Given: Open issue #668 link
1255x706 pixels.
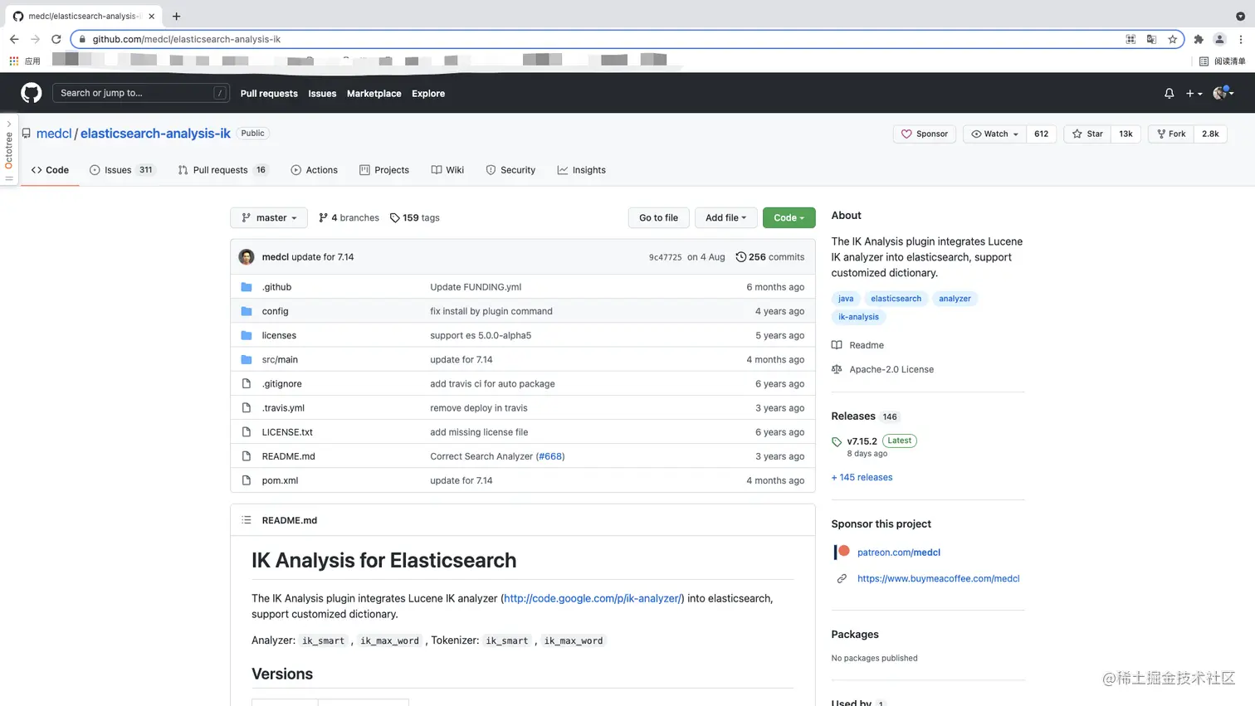Looking at the screenshot, I should coord(549,456).
